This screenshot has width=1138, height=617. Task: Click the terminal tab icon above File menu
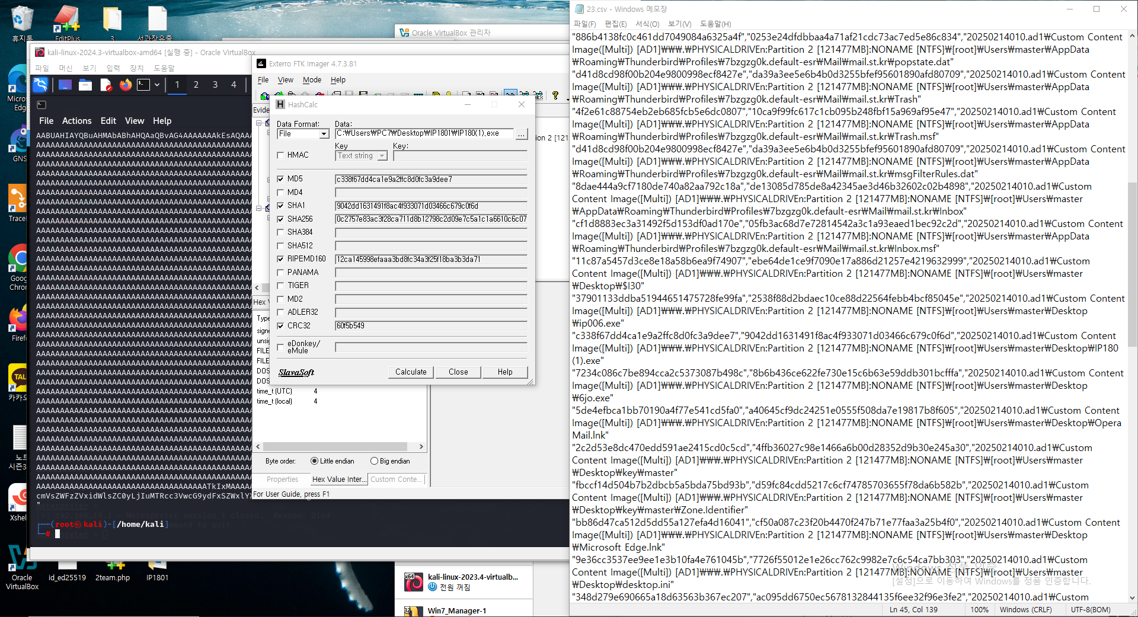[41, 105]
